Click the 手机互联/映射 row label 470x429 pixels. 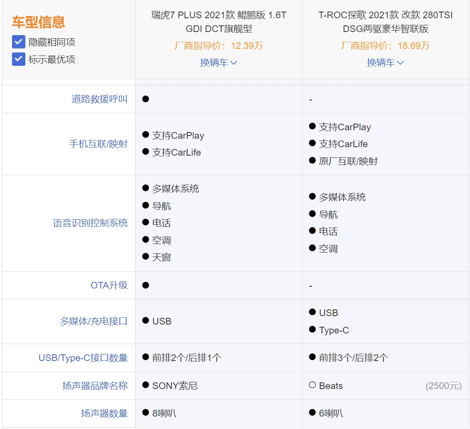(98, 144)
